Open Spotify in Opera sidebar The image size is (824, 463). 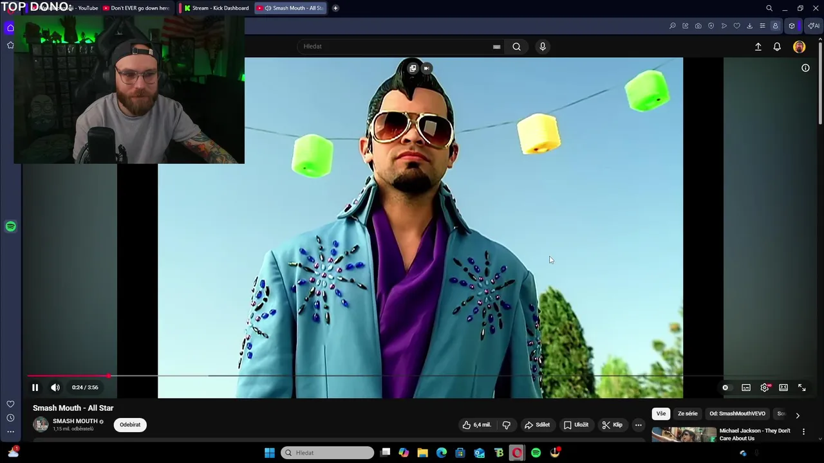pos(10,226)
